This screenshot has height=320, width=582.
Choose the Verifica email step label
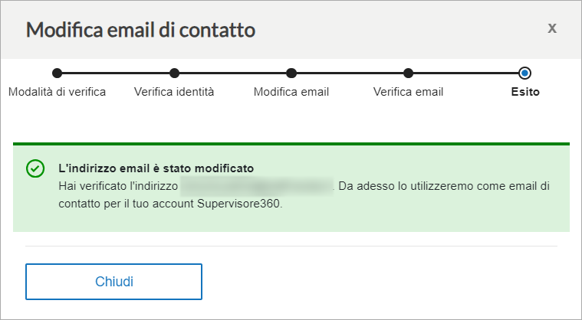click(x=408, y=92)
